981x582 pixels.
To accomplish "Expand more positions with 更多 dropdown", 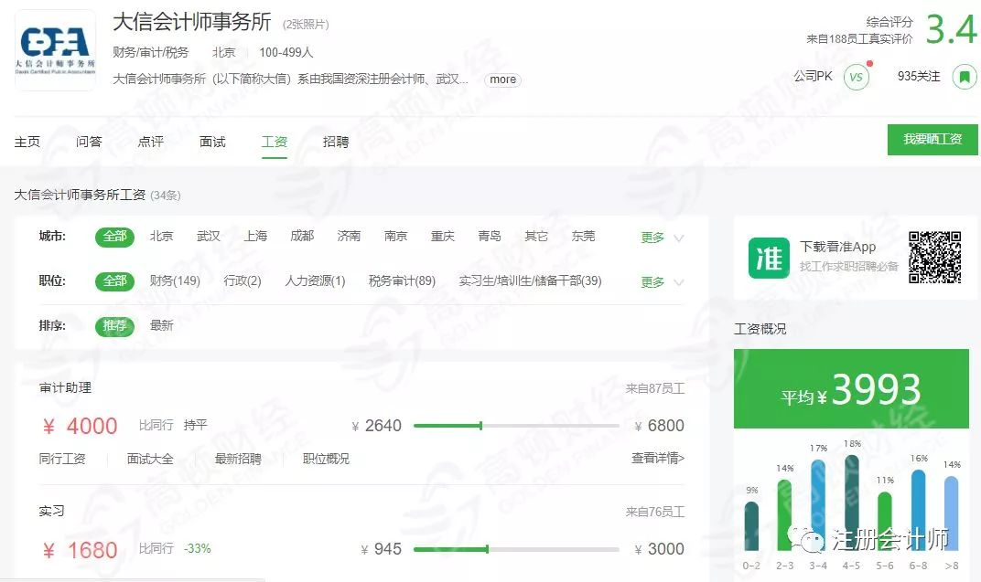I will point(662,283).
